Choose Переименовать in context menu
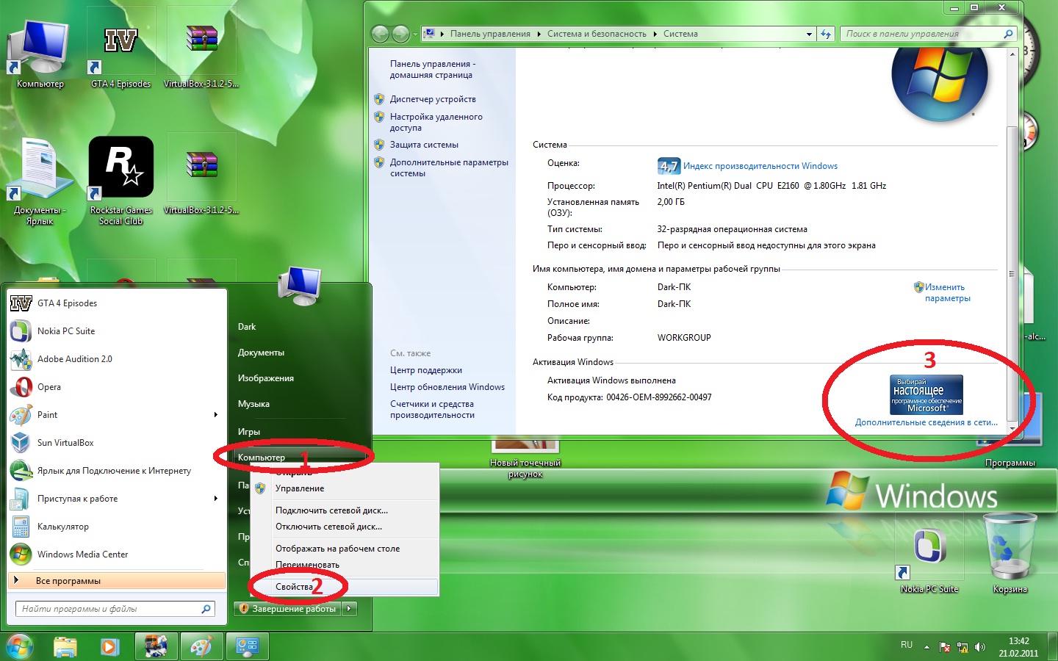 pyautogui.click(x=345, y=565)
